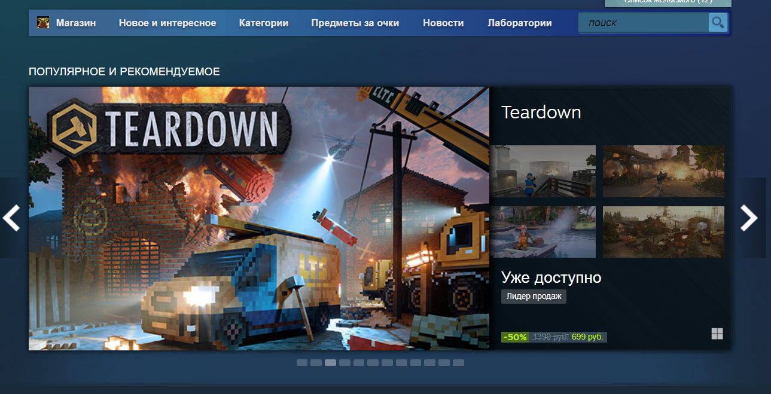Click the -50% discount badge
The width and height of the screenshot is (771, 394).
tap(515, 337)
